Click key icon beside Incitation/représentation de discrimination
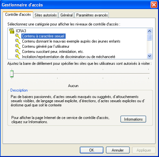This screenshot has height=157, width=159. click(18, 56)
